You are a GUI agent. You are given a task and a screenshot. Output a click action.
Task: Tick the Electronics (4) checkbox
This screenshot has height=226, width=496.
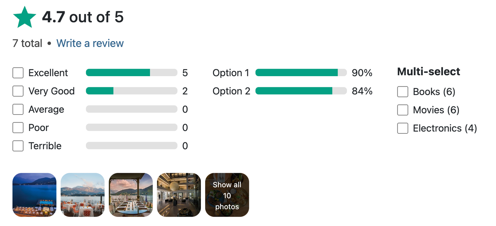point(403,128)
